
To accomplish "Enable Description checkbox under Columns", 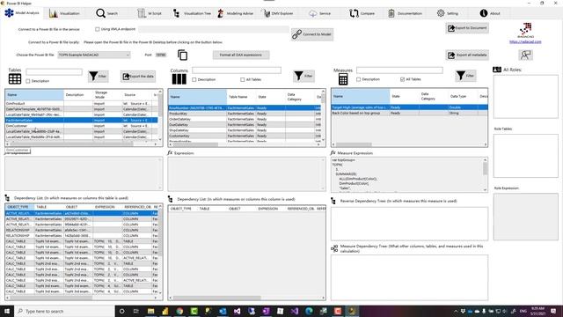I will tap(194, 80).
